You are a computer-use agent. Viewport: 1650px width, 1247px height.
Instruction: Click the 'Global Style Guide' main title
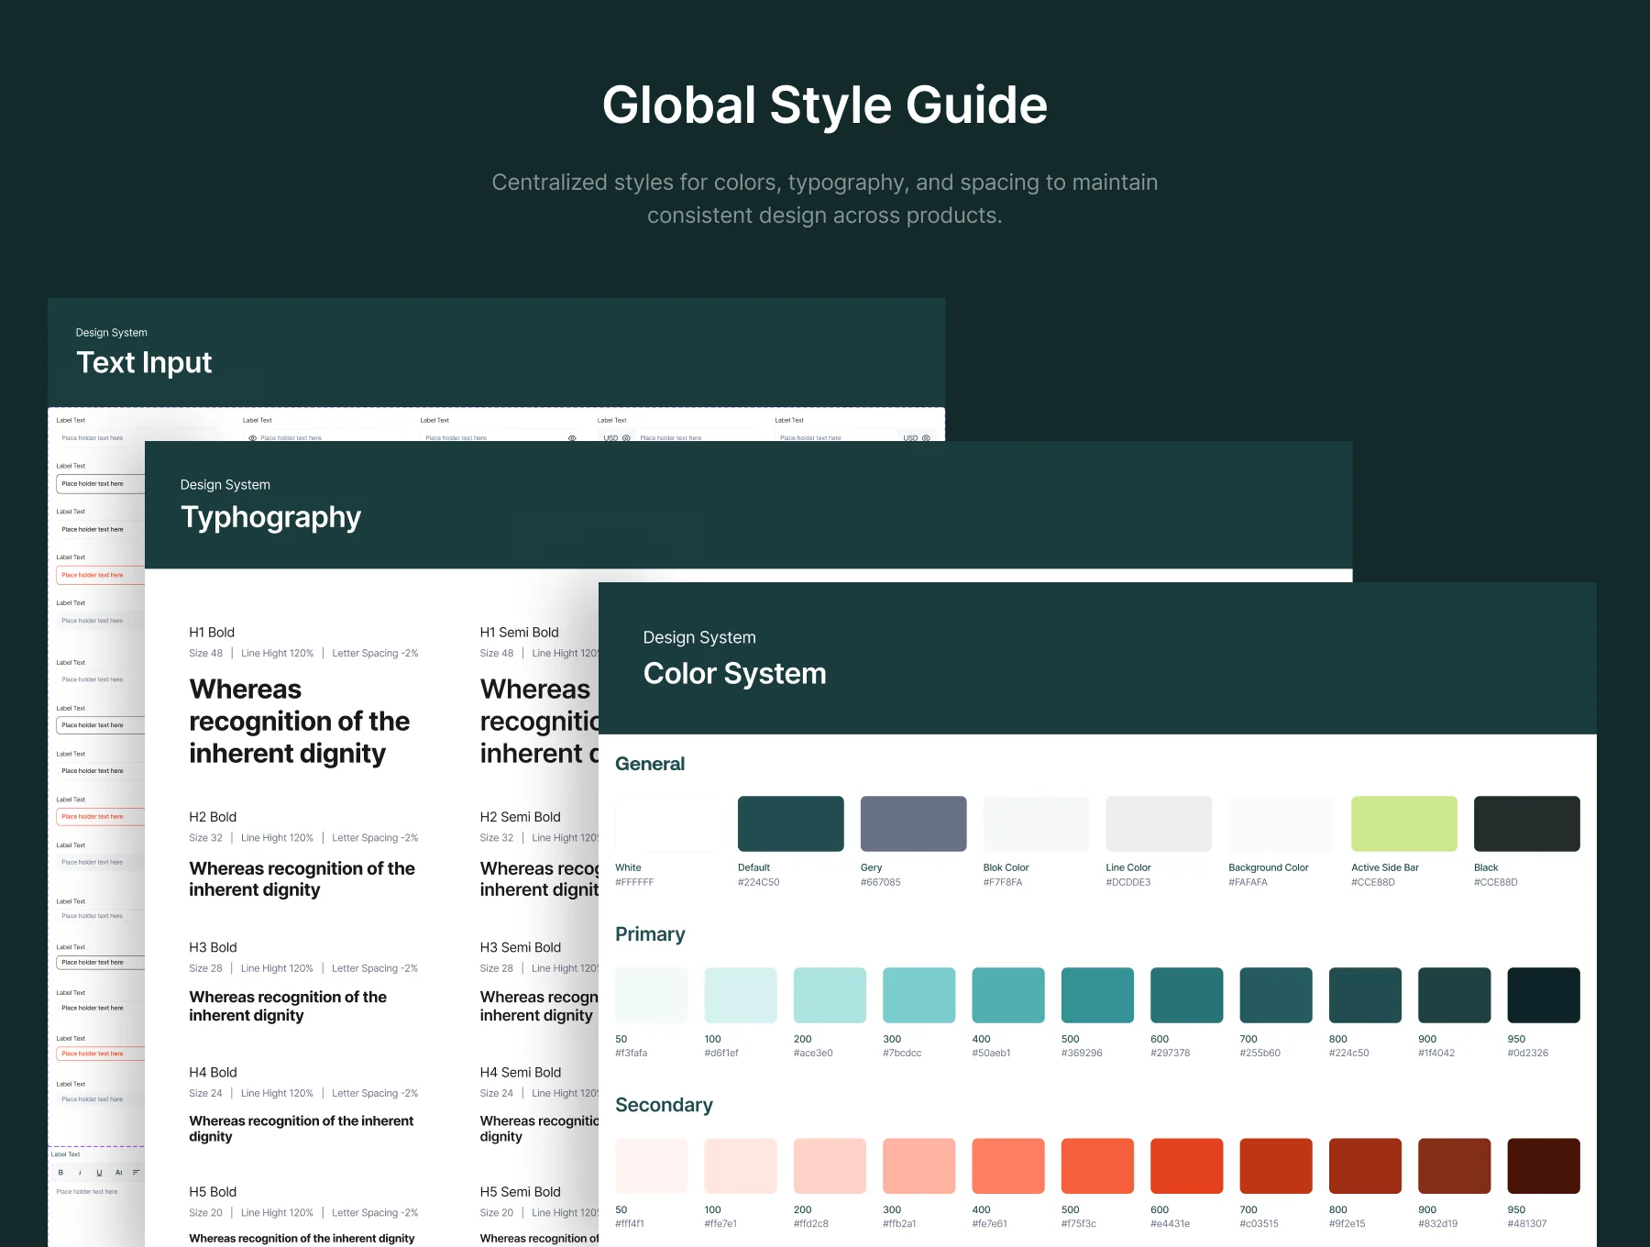pos(825,105)
